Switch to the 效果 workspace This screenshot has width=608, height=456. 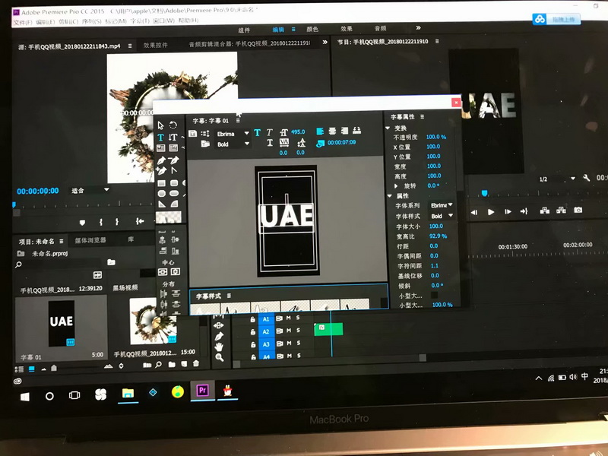[347, 29]
